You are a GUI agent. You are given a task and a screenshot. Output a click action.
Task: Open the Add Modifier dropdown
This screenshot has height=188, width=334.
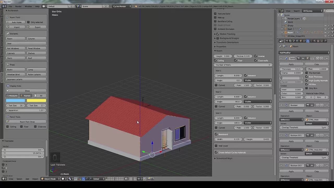point(304,53)
